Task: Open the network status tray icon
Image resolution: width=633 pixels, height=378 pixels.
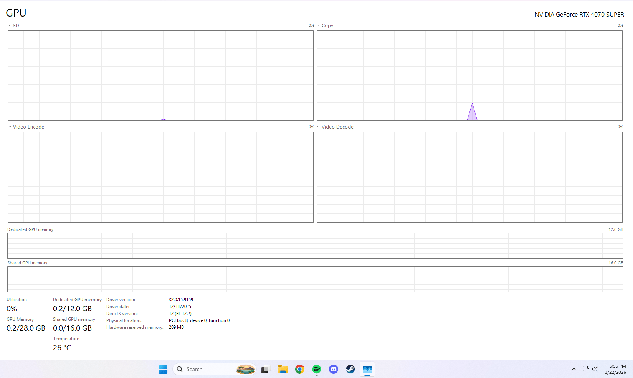Action: pyautogui.click(x=586, y=369)
